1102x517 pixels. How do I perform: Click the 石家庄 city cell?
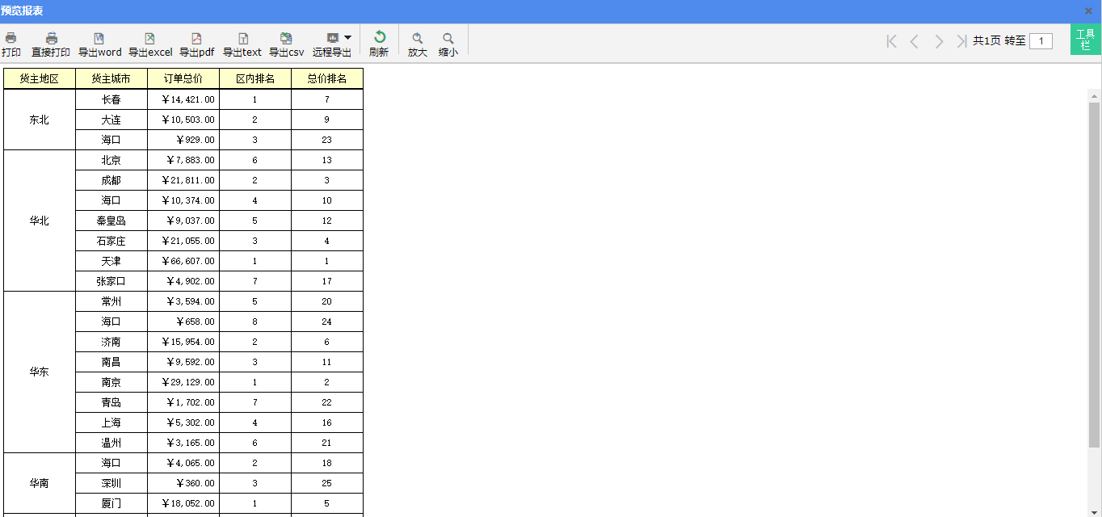pyautogui.click(x=111, y=241)
